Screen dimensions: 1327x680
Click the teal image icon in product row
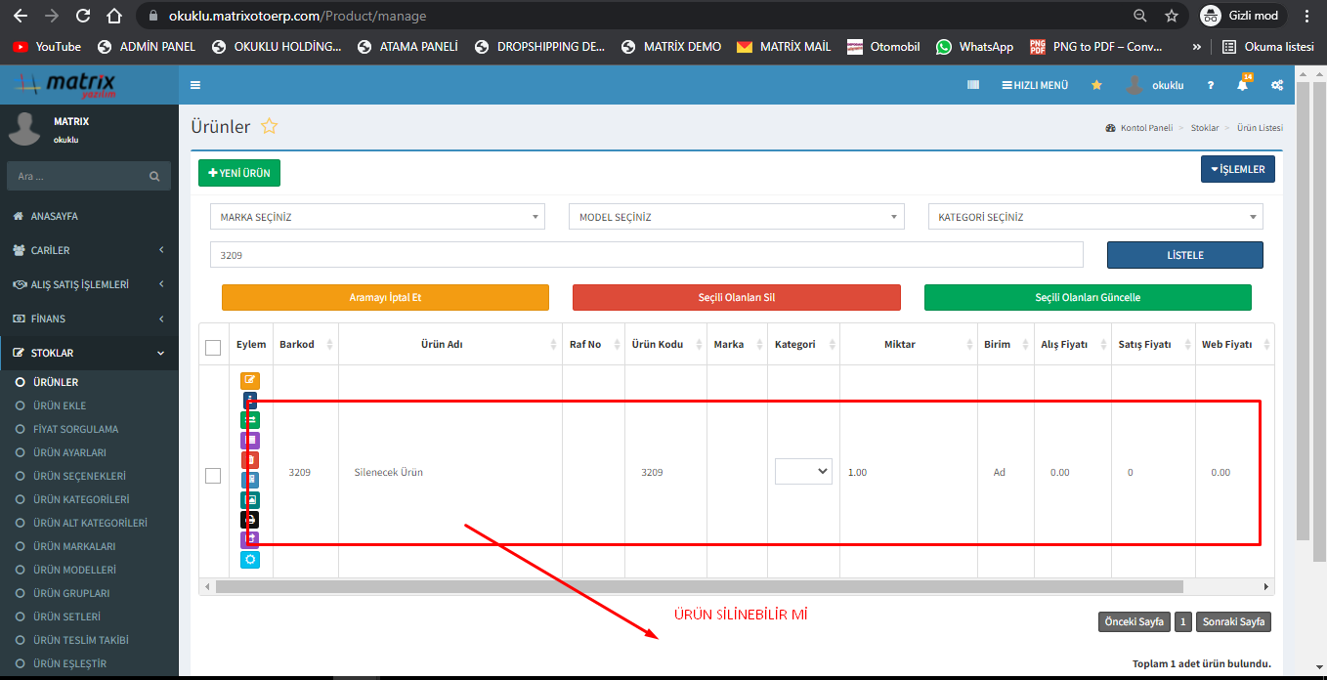pyautogui.click(x=250, y=499)
